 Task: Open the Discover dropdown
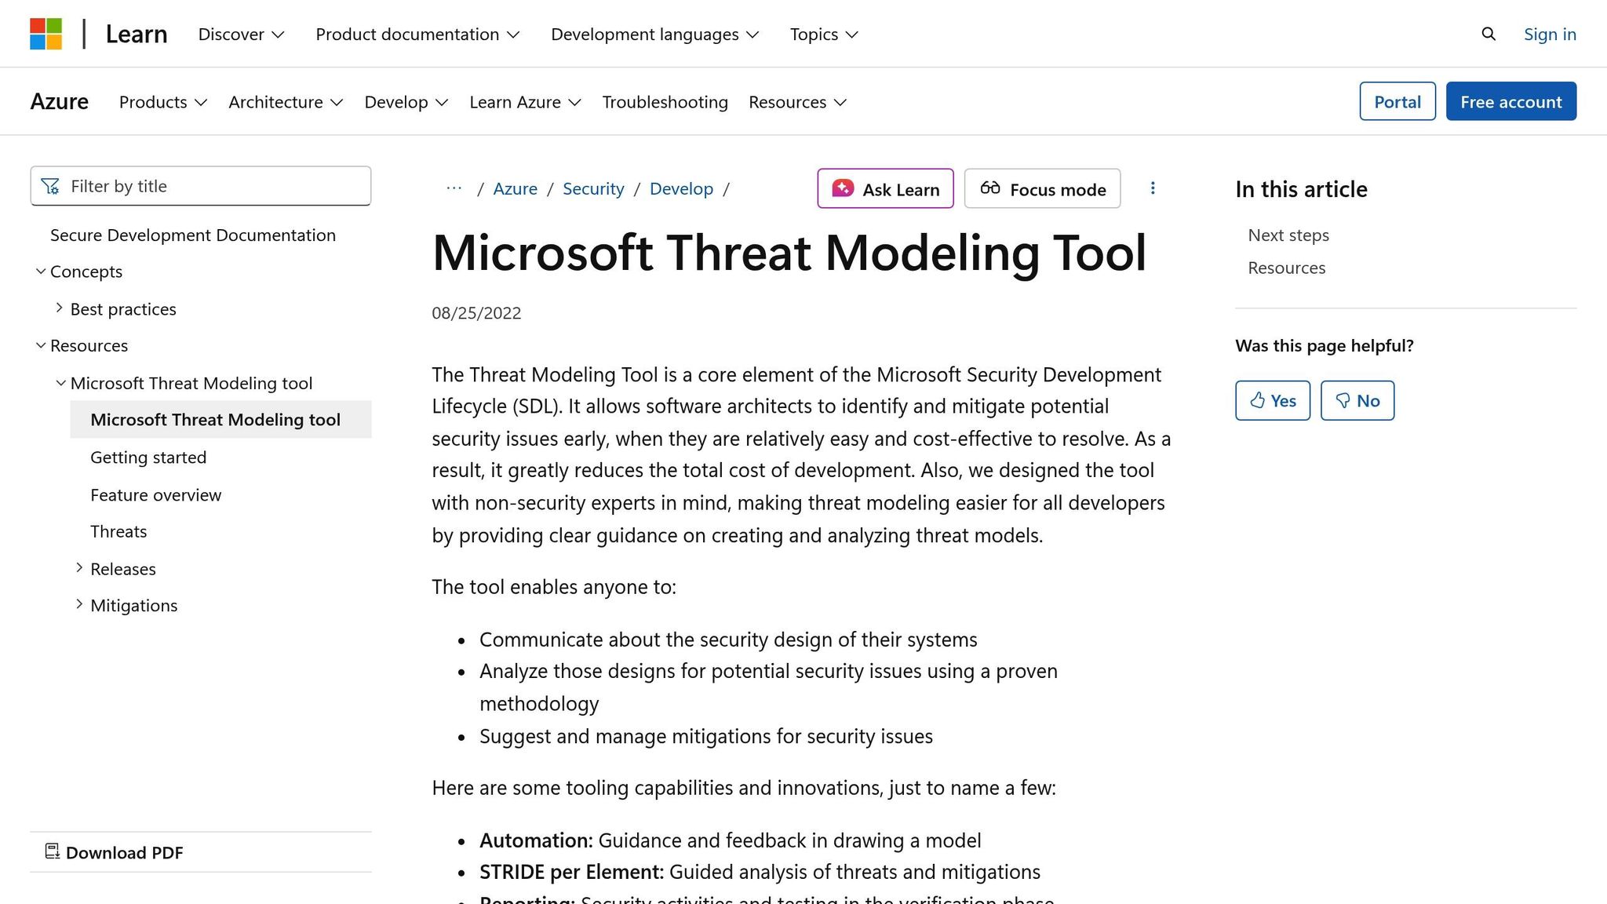point(241,34)
